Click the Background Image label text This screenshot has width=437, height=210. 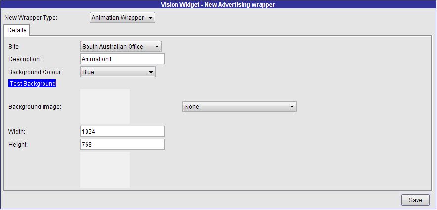pyautogui.click(x=35, y=107)
